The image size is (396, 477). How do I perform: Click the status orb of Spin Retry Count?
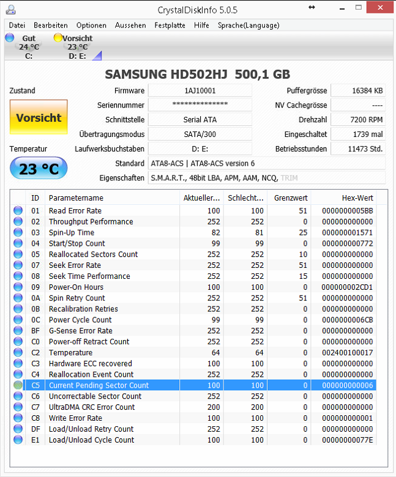pos(18,298)
